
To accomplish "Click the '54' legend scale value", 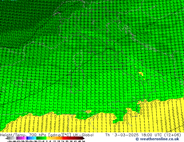I will click(84, 141).
